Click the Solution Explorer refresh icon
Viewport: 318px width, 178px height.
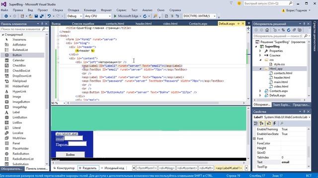click(289, 30)
